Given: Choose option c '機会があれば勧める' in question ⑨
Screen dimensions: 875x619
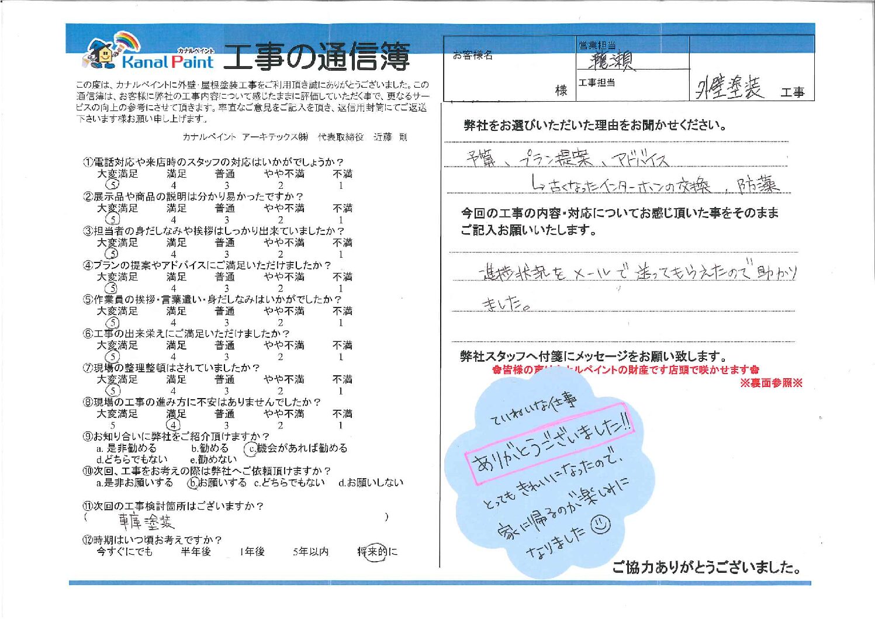Looking at the screenshot, I should 296,448.
